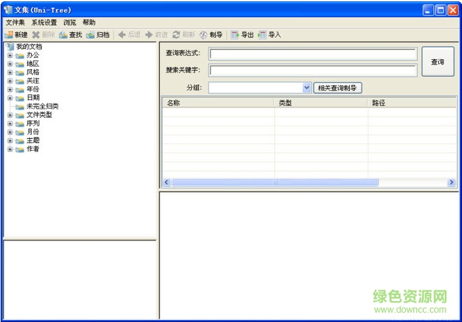The image size is (462, 322).
Task: Expand the 文件类型 tree node
Action: [x=10, y=115]
